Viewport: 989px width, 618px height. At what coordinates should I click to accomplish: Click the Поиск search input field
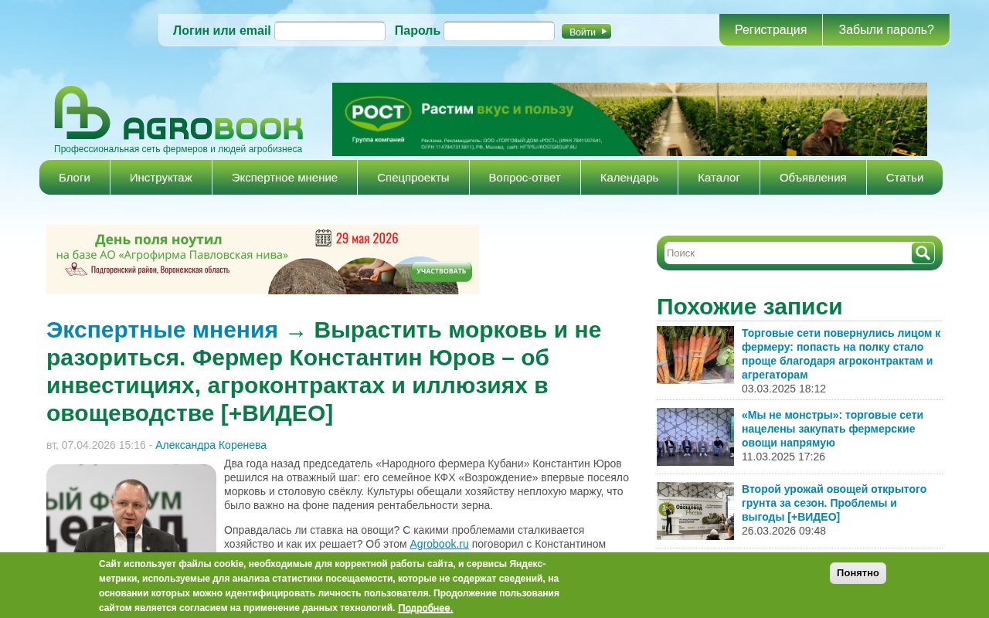[x=780, y=253]
